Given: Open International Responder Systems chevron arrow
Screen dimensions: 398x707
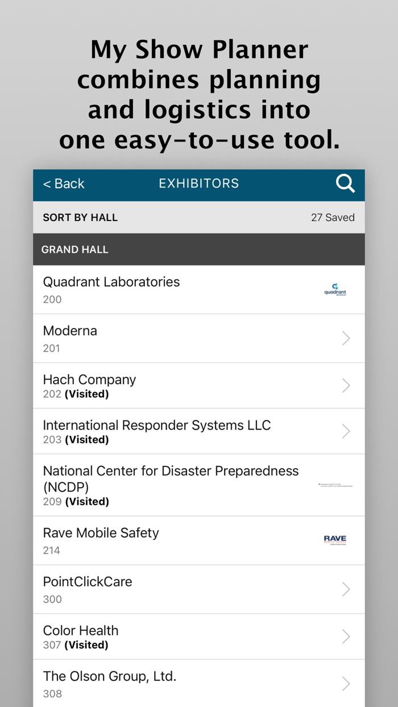Looking at the screenshot, I should point(346,431).
